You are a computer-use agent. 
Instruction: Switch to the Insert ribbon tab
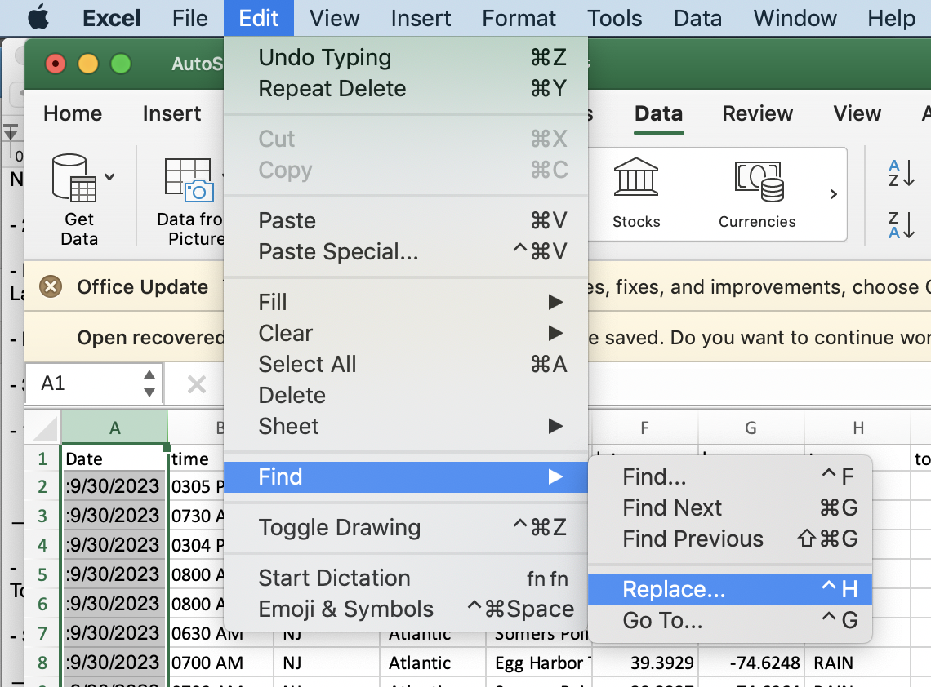point(171,113)
